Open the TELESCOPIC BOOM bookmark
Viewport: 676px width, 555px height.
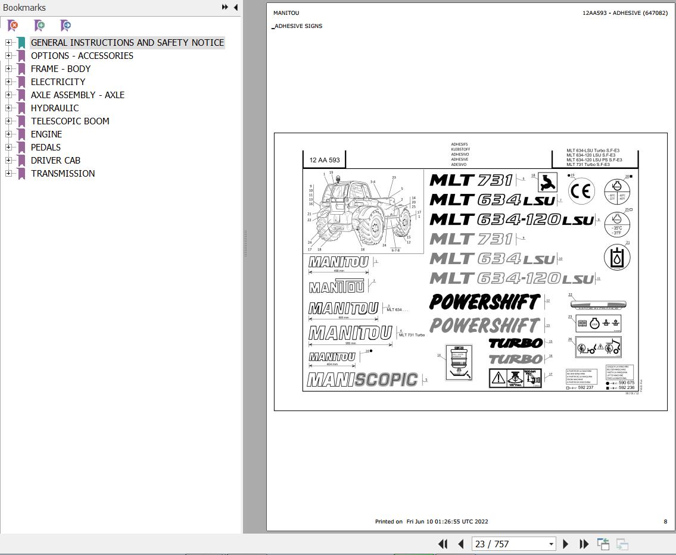[x=70, y=121]
